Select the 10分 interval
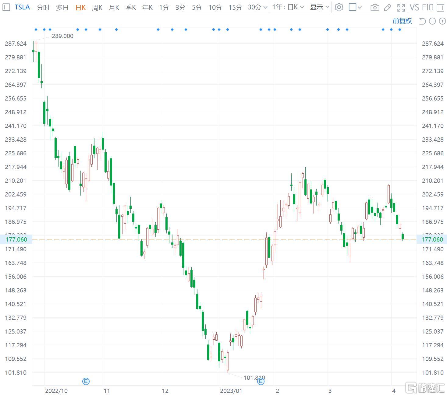The height and width of the screenshot is (396, 447). click(x=215, y=7)
